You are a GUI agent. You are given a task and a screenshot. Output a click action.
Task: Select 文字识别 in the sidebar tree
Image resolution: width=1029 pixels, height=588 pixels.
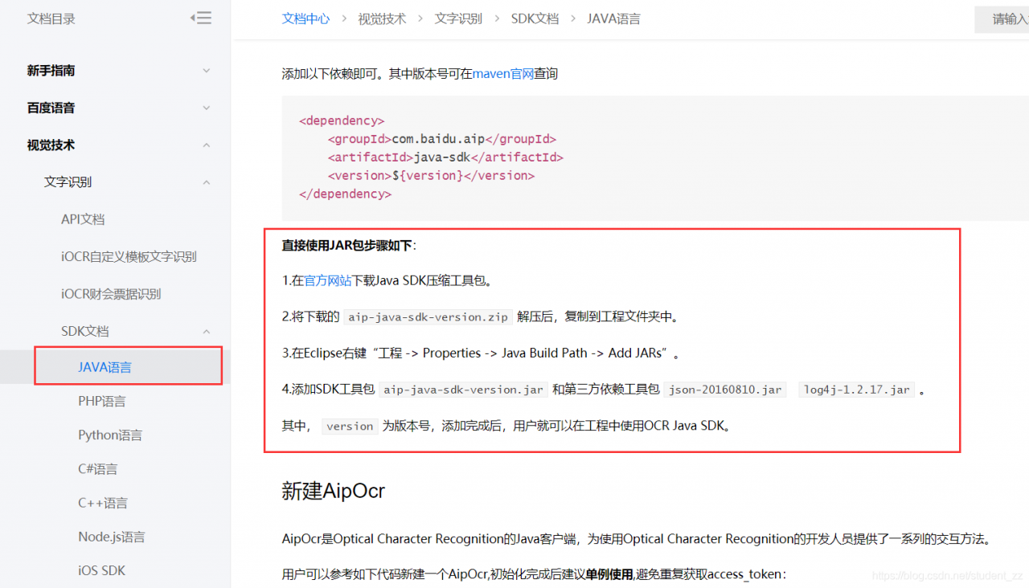(68, 182)
